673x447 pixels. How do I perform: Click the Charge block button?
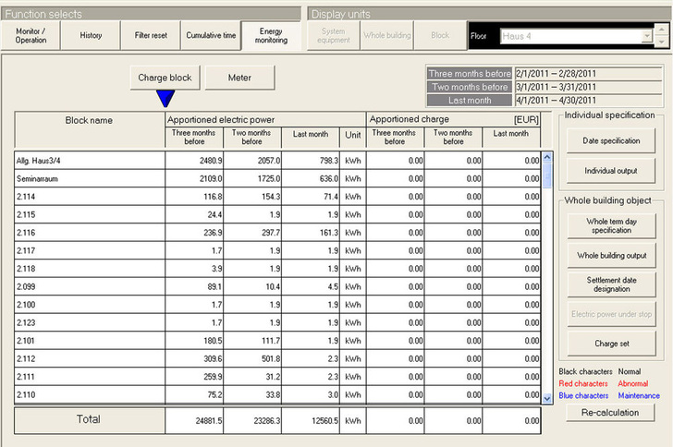165,78
